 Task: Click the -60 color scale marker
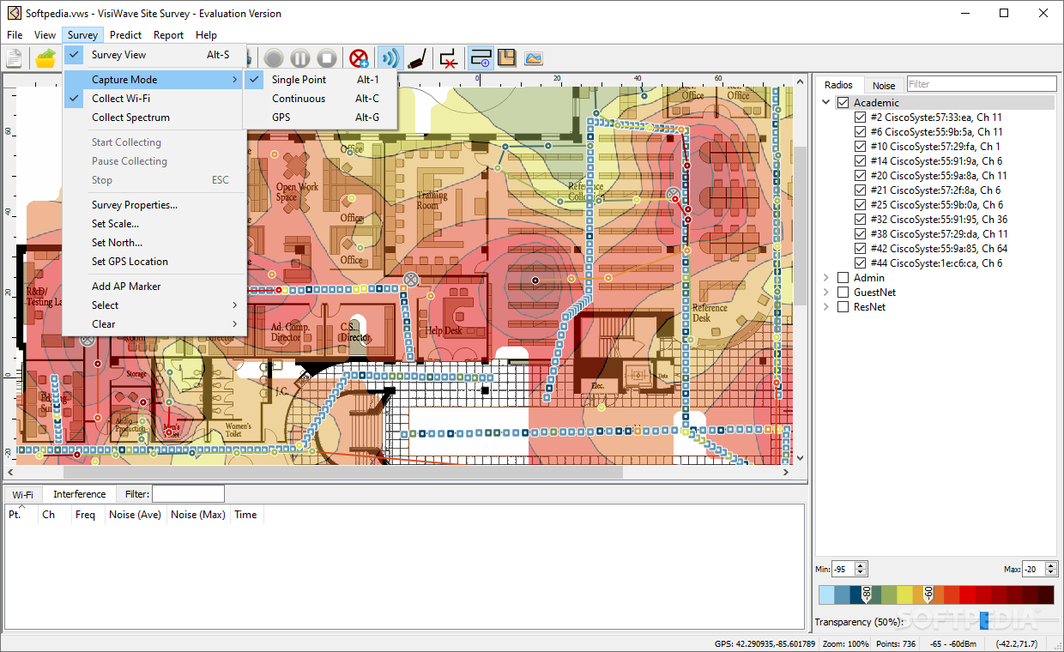click(928, 594)
